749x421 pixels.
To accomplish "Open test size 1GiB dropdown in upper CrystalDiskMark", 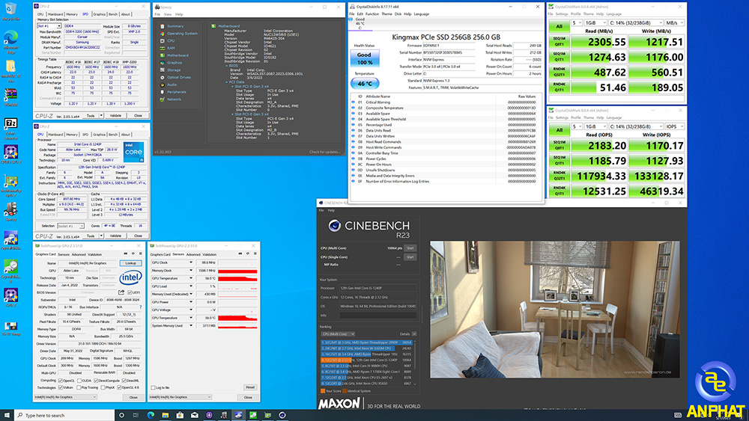I will (595, 23).
